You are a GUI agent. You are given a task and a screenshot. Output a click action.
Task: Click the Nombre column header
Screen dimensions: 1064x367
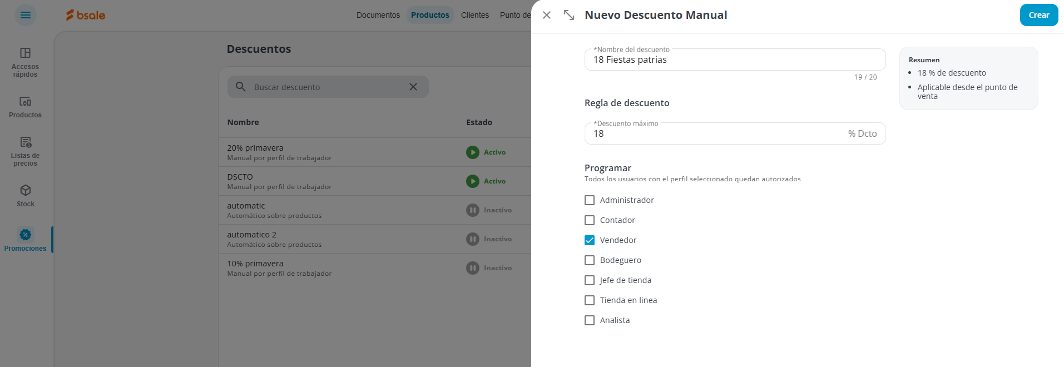coord(243,122)
